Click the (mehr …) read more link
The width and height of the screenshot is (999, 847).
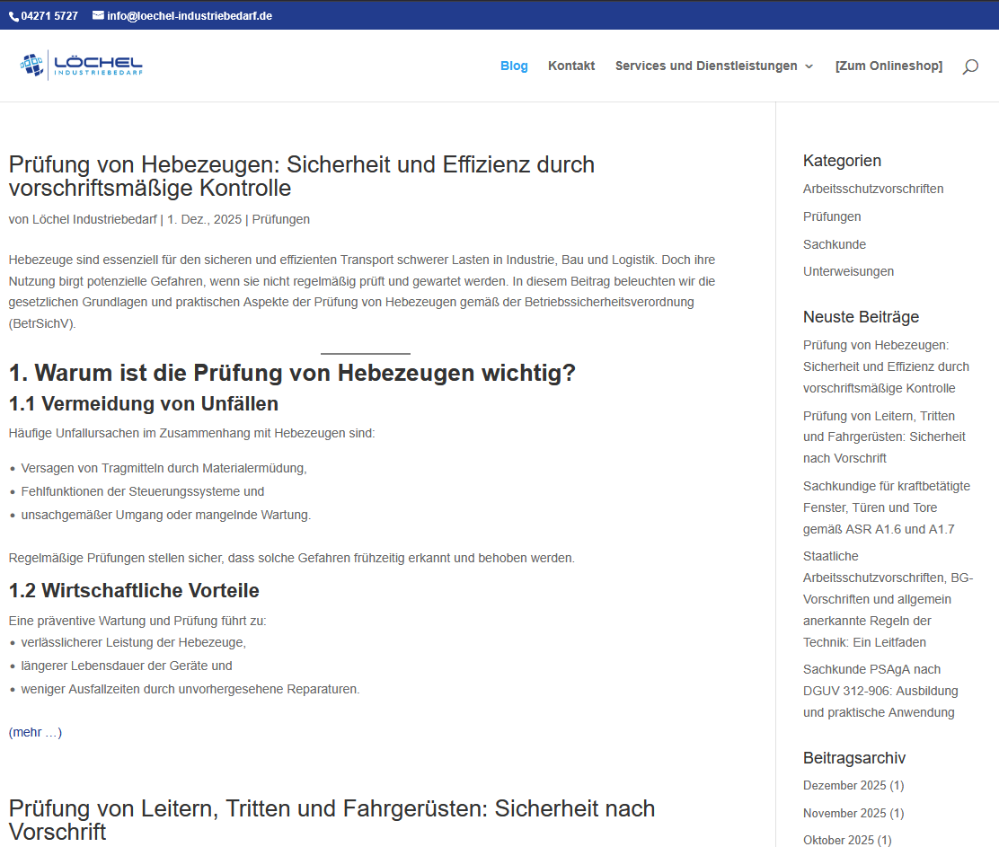[x=37, y=732]
